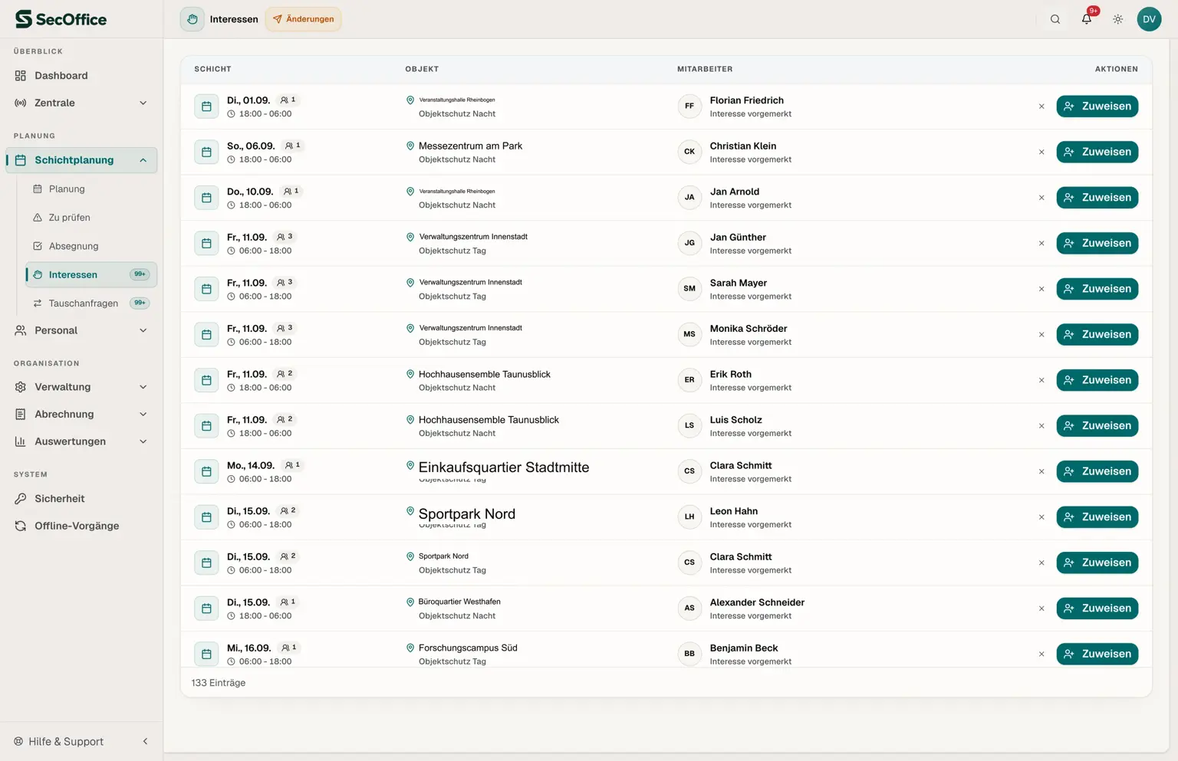
Task: Click location pin beside Forschungscampus Süd
Action: point(410,648)
